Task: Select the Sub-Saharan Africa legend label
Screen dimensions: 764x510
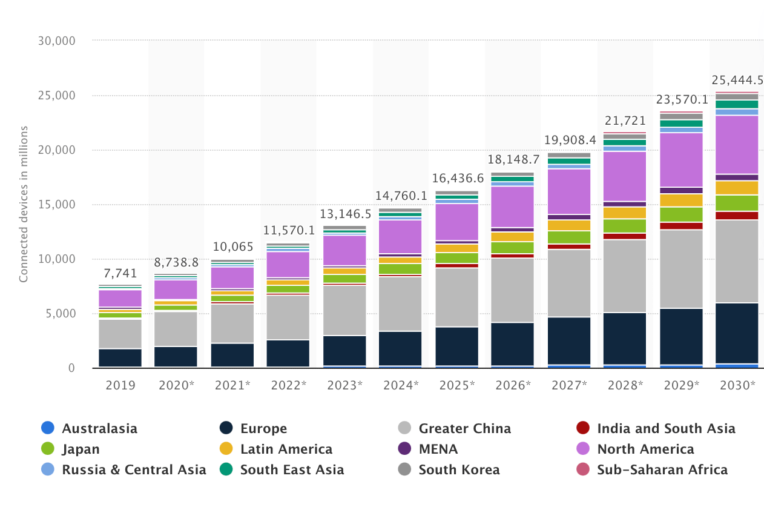Action: (x=663, y=469)
